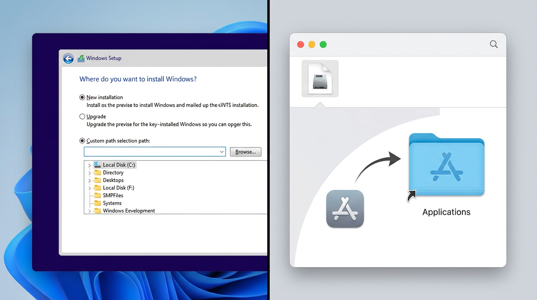Click the gray app icon to install
Viewport: 537px width, 300px height.
pyautogui.click(x=345, y=209)
